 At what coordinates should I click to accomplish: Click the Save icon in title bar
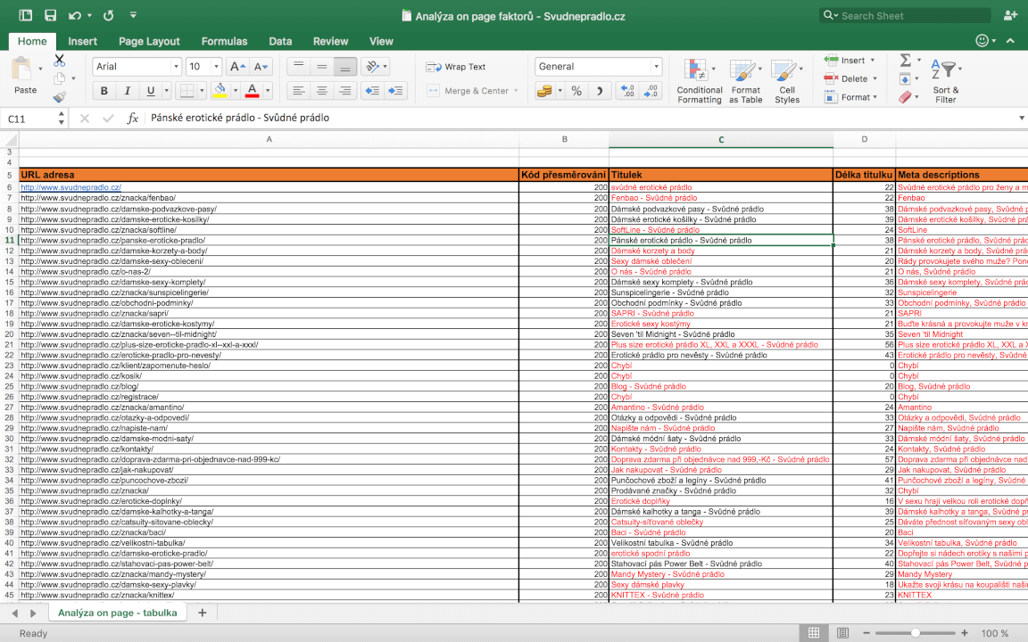[50, 15]
